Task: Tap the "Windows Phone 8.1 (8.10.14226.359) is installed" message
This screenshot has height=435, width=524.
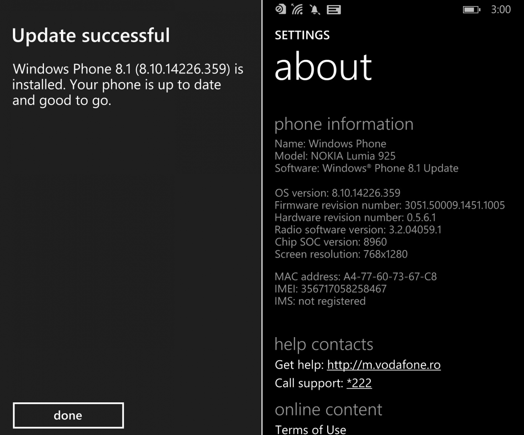Action: coord(128,84)
